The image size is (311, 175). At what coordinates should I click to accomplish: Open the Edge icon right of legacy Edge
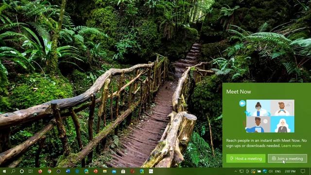[86, 171]
